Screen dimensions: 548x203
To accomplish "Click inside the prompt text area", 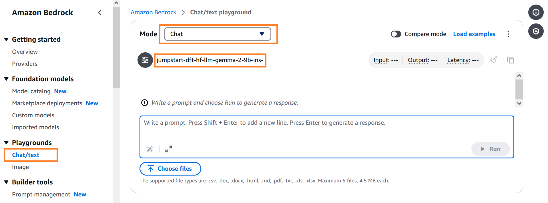I will pos(327,129).
